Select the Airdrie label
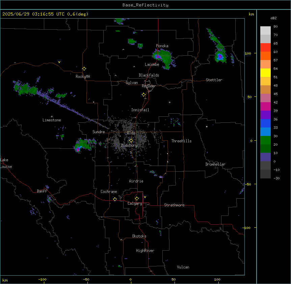Image resolution: width=291 pixels, height=284 pixels. pyautogui.click(x=136, y=181)
